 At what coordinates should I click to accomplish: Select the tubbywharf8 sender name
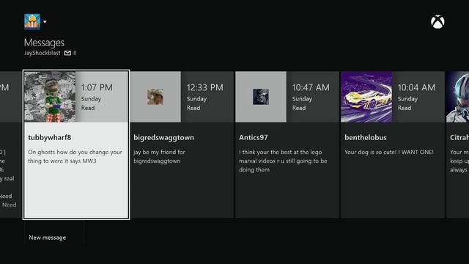(50, 137)
